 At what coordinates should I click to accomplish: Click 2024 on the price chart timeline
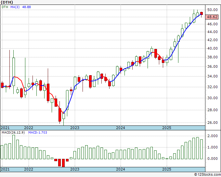tap(121, 128)
